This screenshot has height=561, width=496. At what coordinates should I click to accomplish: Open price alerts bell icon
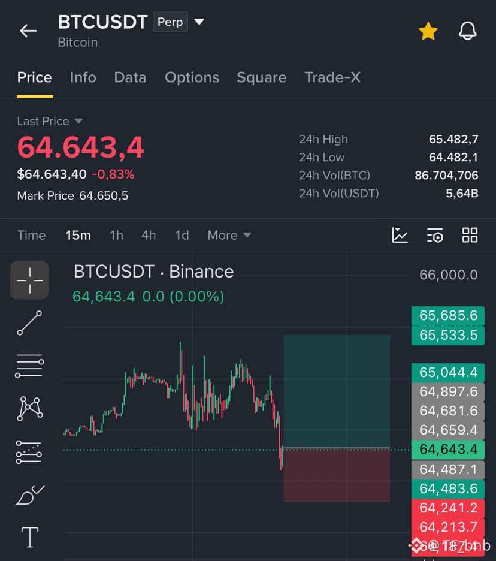tap(467, 31)
